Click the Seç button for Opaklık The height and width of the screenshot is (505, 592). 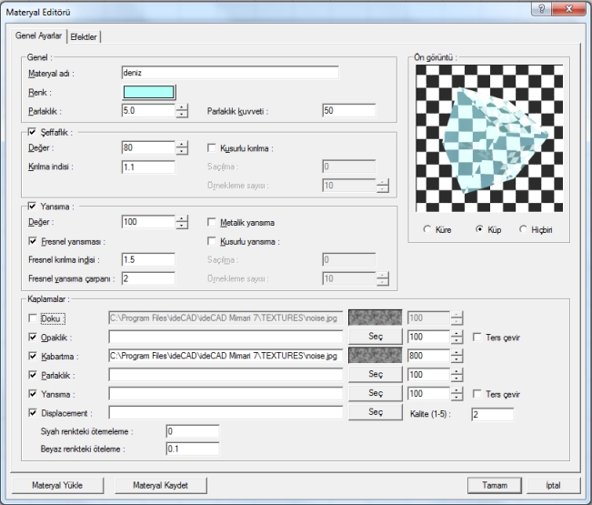[376, 336]
